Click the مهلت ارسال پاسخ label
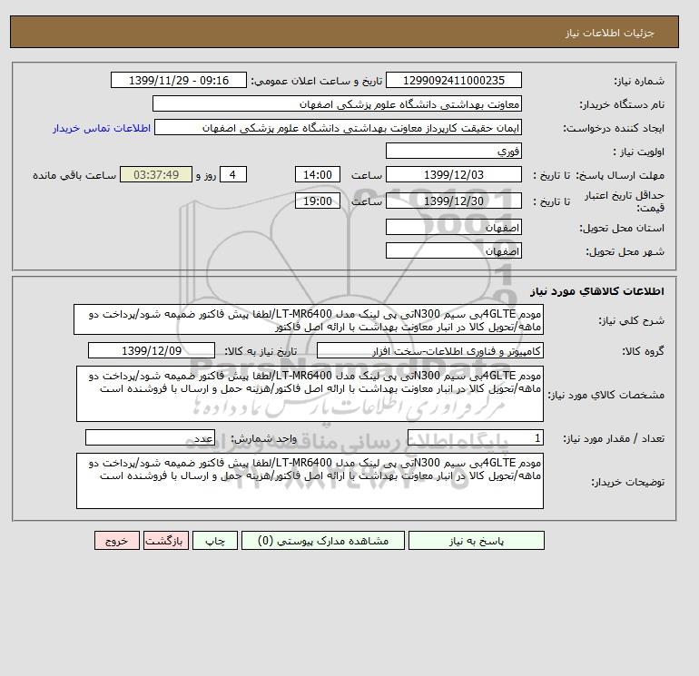 point(621,175)
